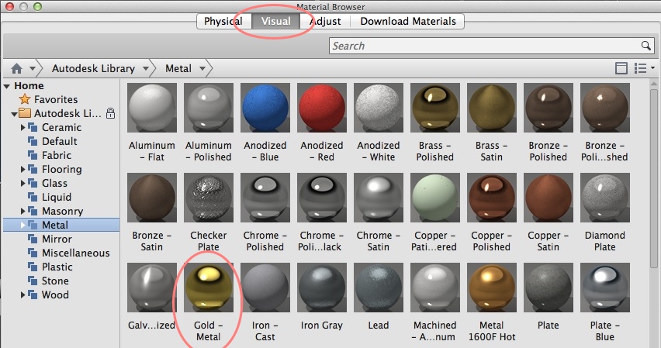Switch to single pane view icon

(621, 68)
